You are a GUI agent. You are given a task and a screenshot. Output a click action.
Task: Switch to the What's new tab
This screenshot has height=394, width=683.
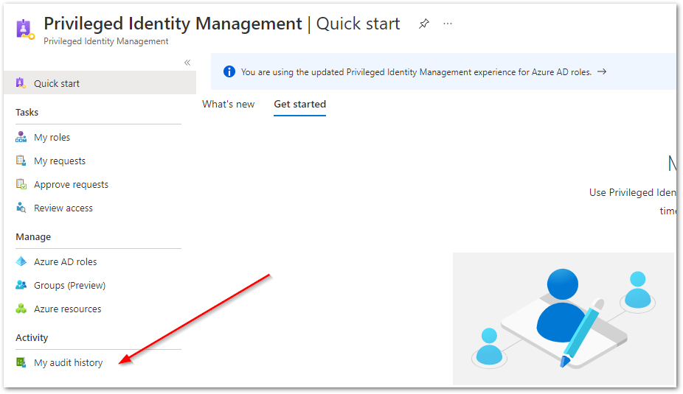228,105
